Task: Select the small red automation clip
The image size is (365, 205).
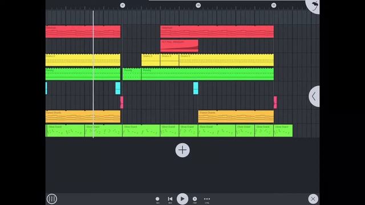Action: (x=179, y=46)
